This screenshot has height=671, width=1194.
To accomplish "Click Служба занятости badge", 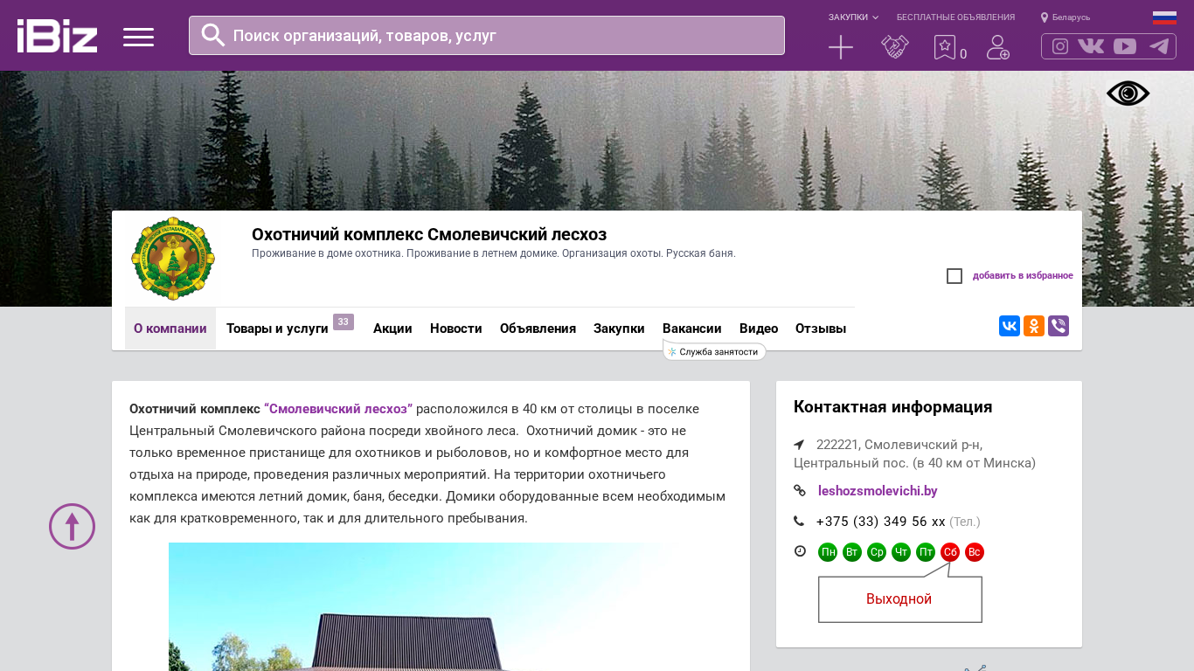I will (x=714, y=351).
